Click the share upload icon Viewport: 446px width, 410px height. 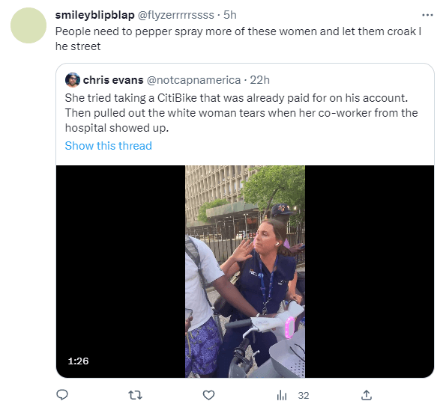(367, 395)
